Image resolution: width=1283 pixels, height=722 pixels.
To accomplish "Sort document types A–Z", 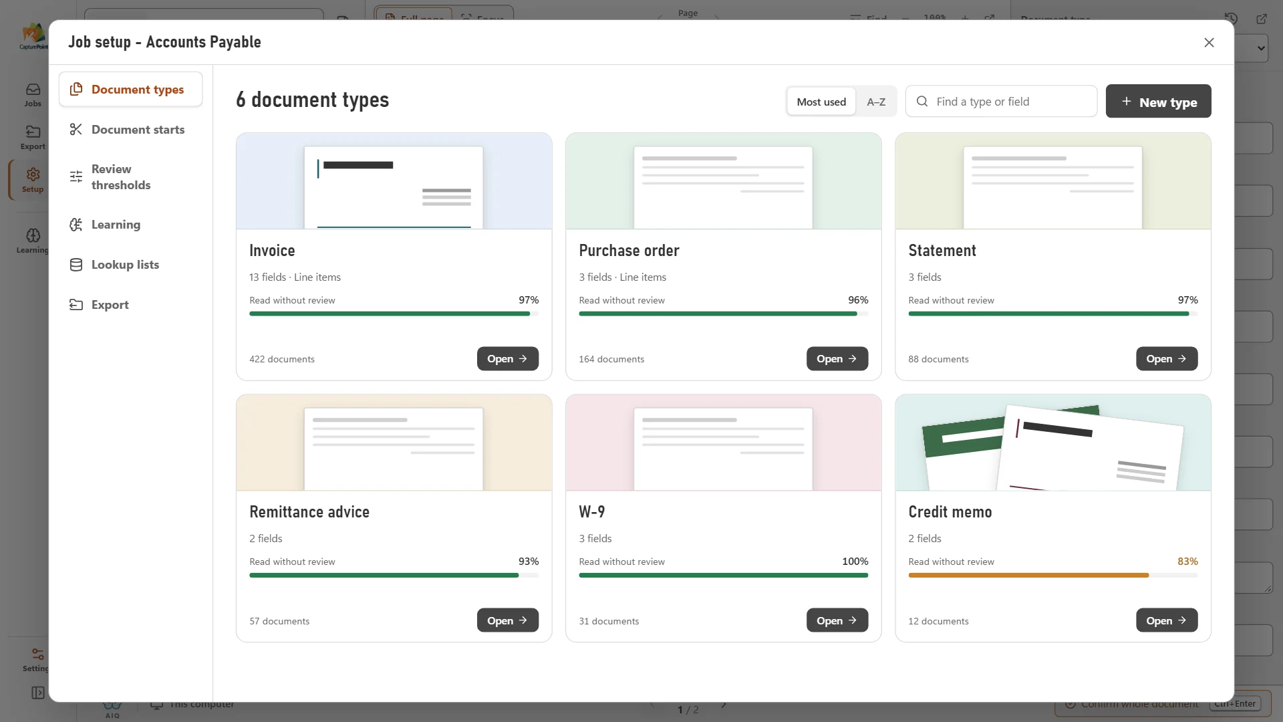I will coord(876,102).
